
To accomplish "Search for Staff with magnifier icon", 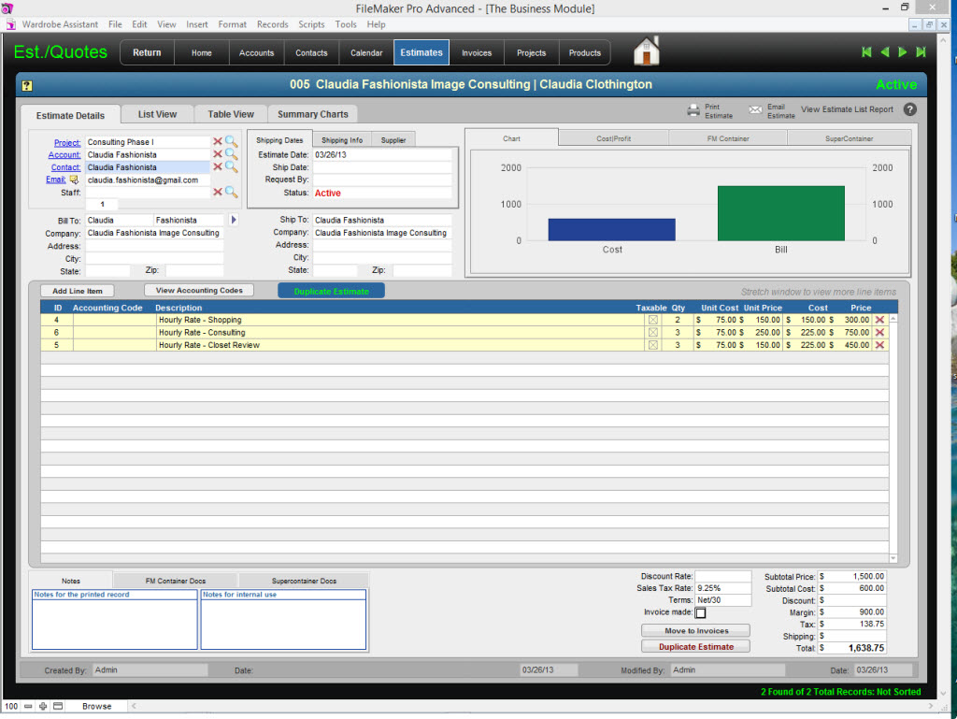I will click(232, 193).
